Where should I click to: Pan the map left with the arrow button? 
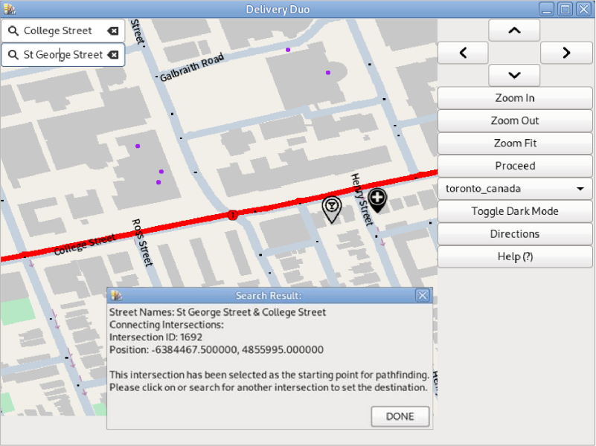[463, 53]
